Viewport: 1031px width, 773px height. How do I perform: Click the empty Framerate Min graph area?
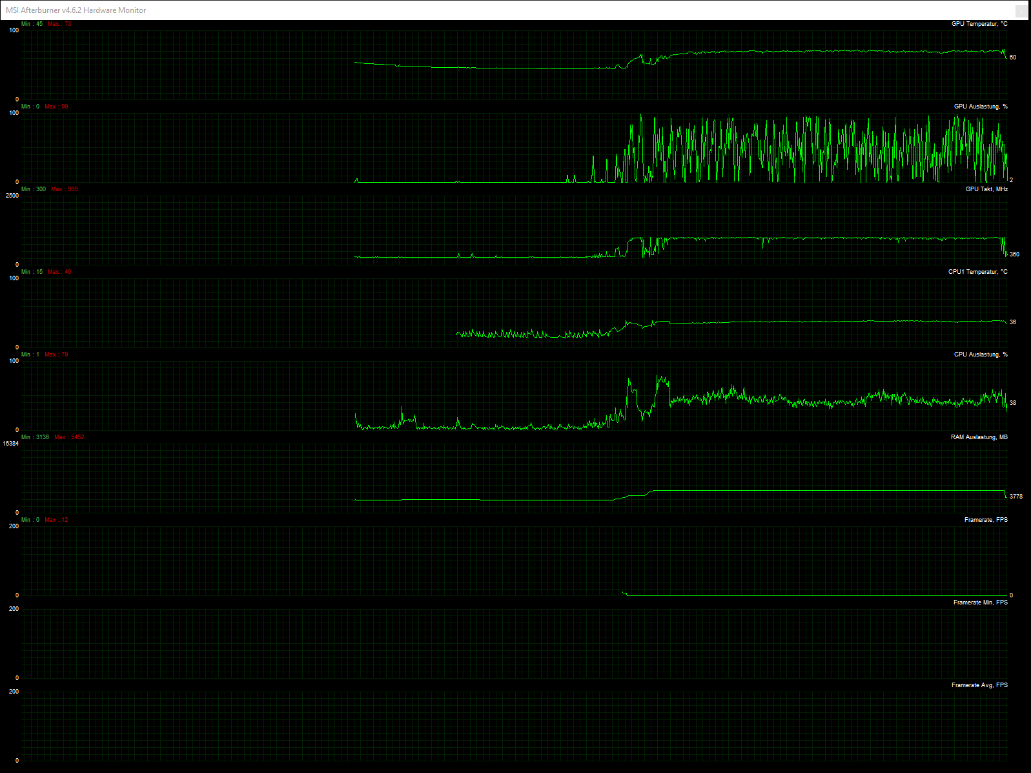pos(515,643)
